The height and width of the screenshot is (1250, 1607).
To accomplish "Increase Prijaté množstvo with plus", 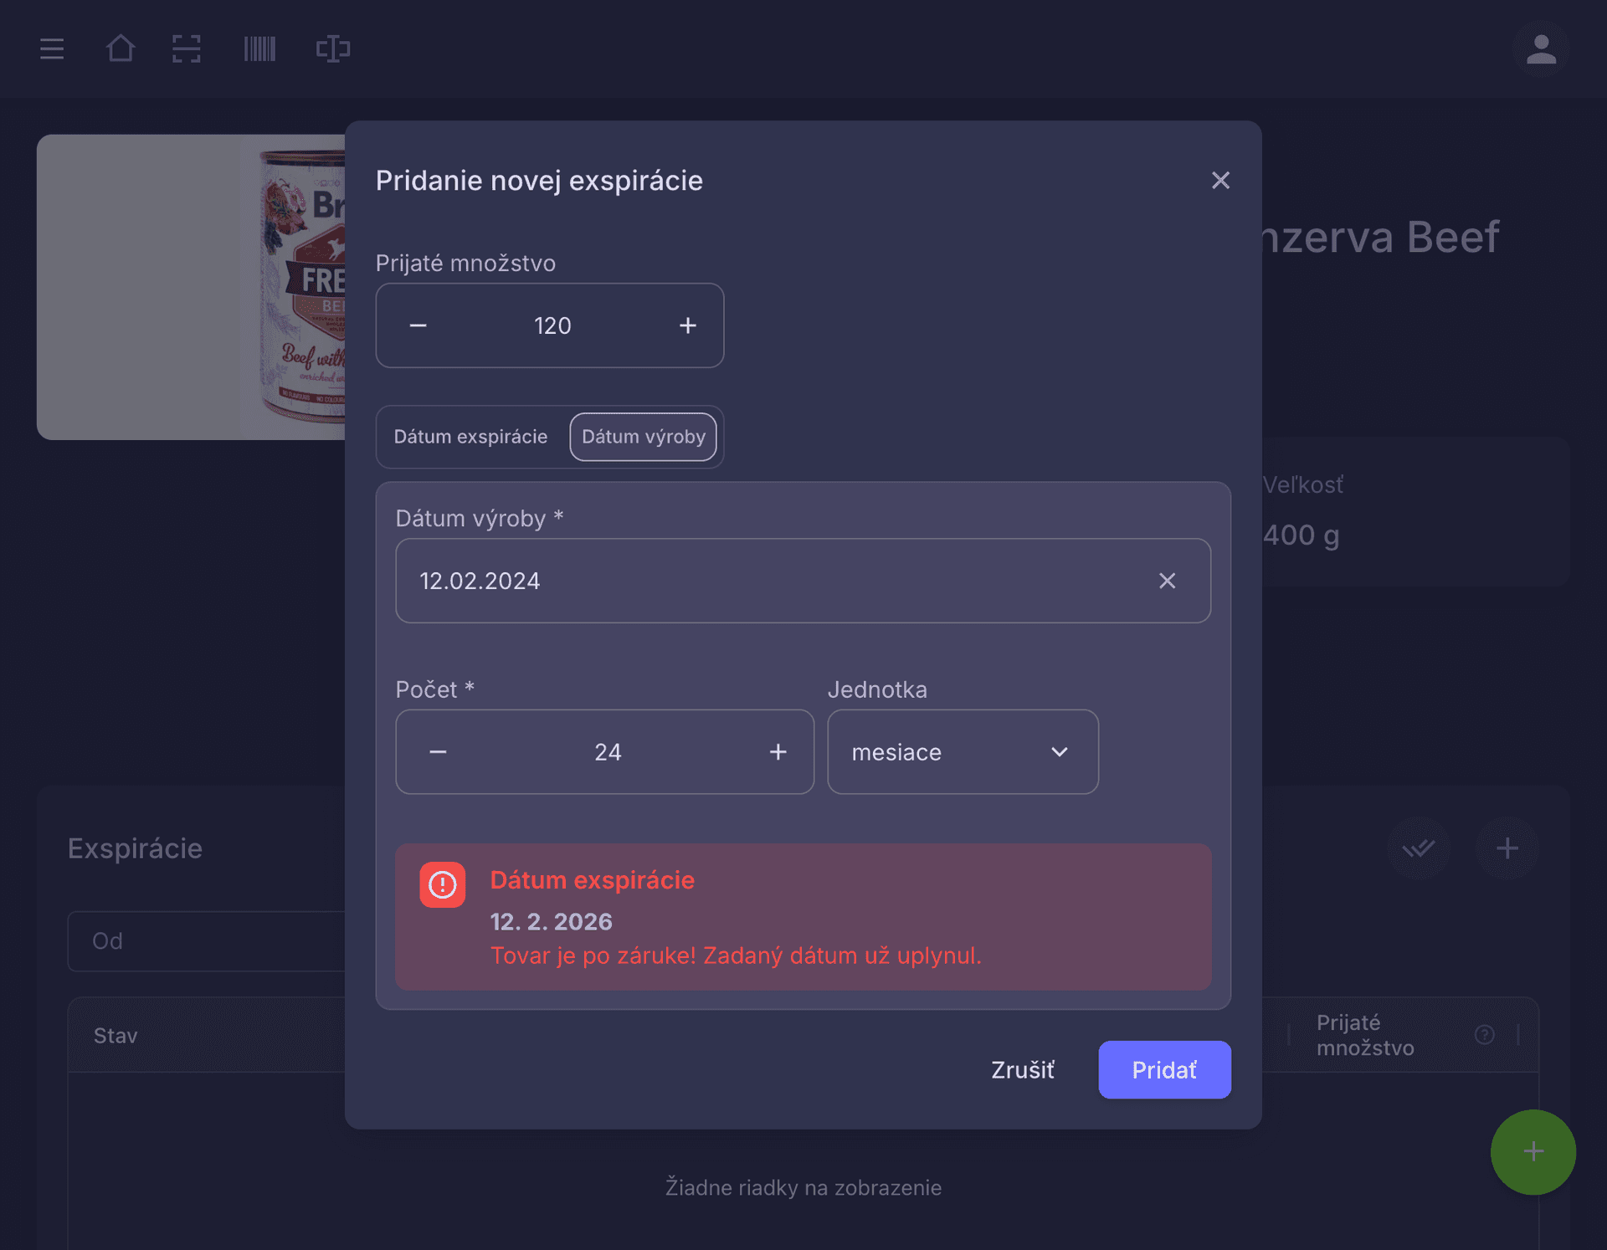I will (687, 325).
